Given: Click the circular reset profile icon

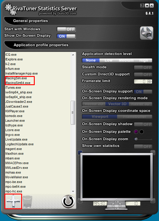Looking at the screenshot, I should [68, 201].
